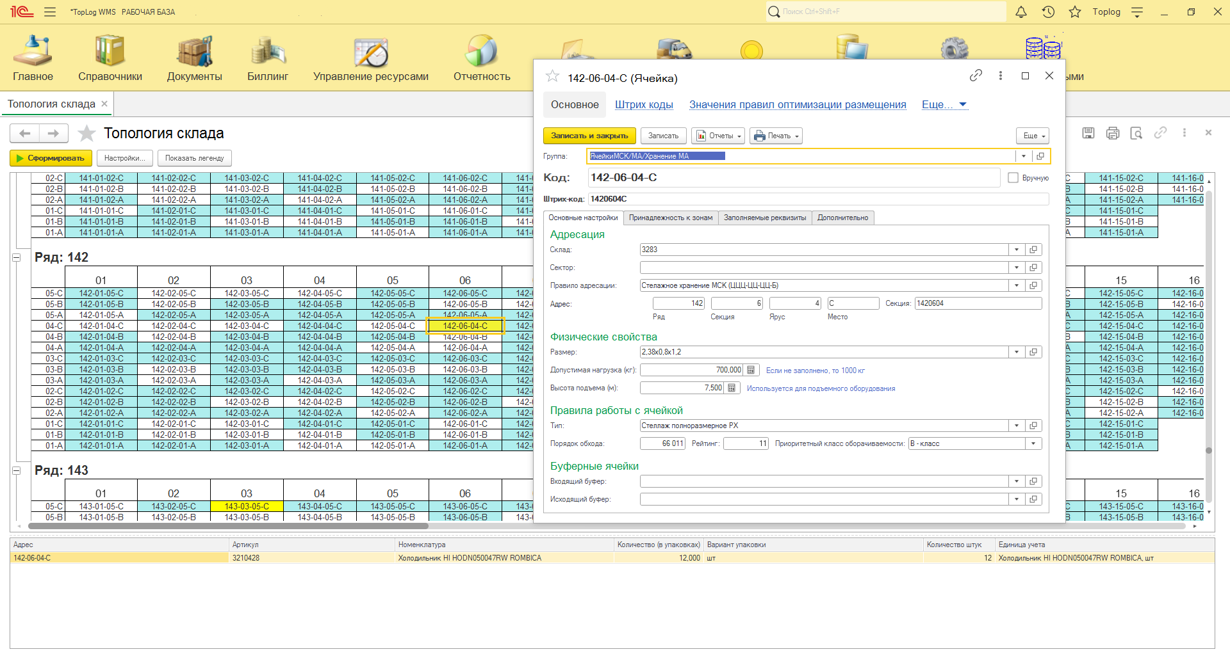
Task: Click Показать легенду button
Action: (x=194, y=158)
